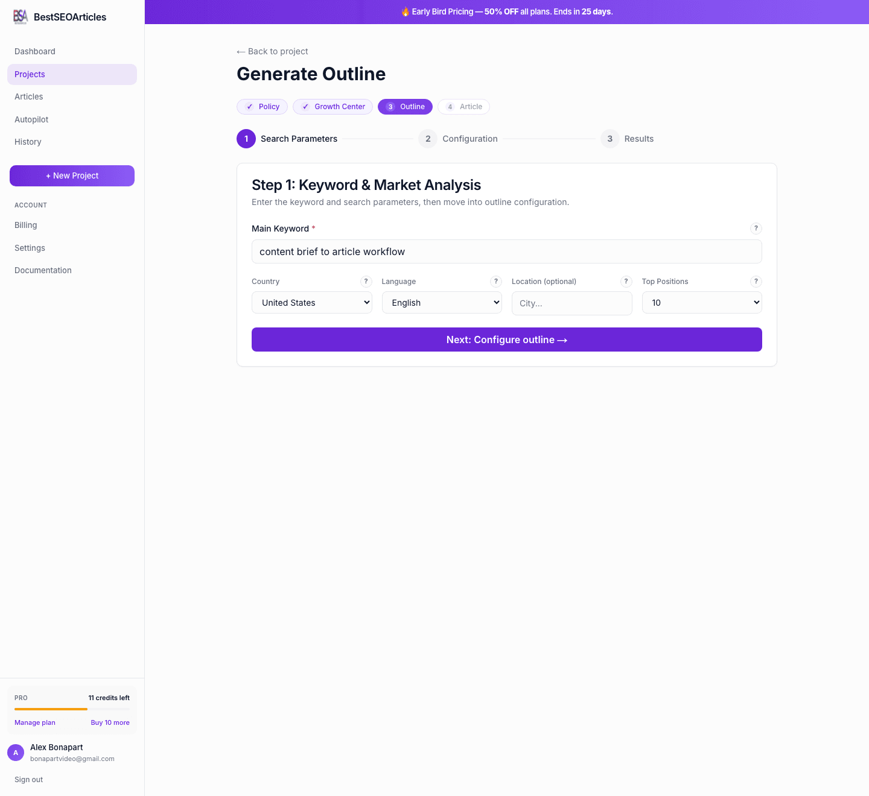This screenshot has height=796, width=869.
Task: Click step 2 Configuration circle
Action: tap(428, 138)
